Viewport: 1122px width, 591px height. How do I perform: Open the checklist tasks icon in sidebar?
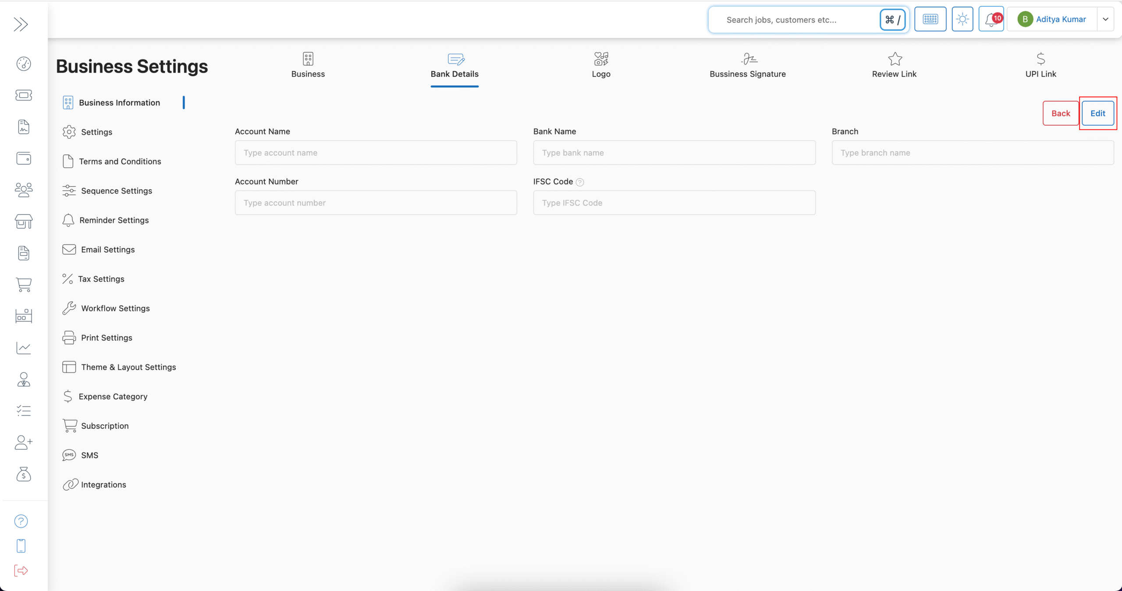pyautogui.click(x=24, y=411)
